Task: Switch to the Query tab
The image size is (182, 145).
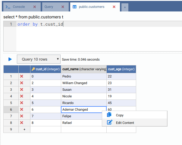Action: (49, 7)
